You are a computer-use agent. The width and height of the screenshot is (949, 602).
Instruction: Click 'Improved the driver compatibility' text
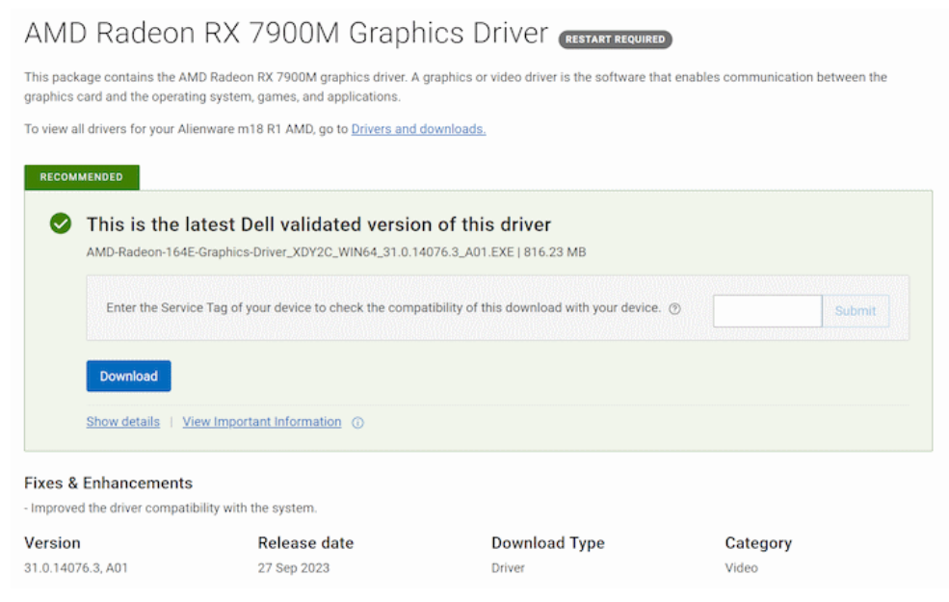point(173,508)
